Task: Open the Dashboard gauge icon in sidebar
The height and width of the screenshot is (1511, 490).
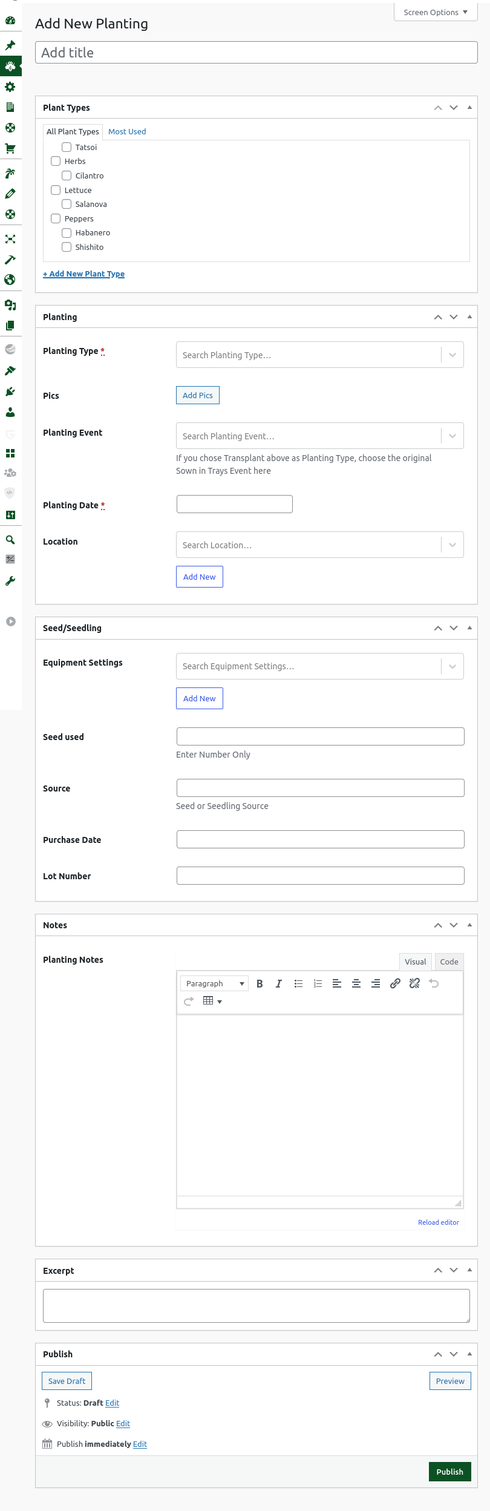Action: click(x=10, y=21)
